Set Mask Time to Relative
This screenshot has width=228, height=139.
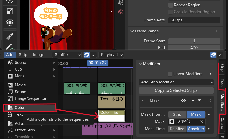[177, 129]
